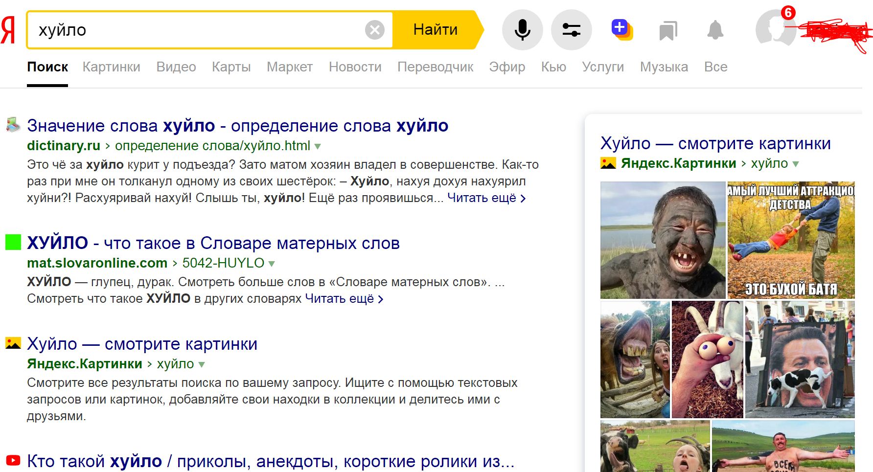Open the 'Значение слова' result title
873x472 pixels.
tap(238, 126)
